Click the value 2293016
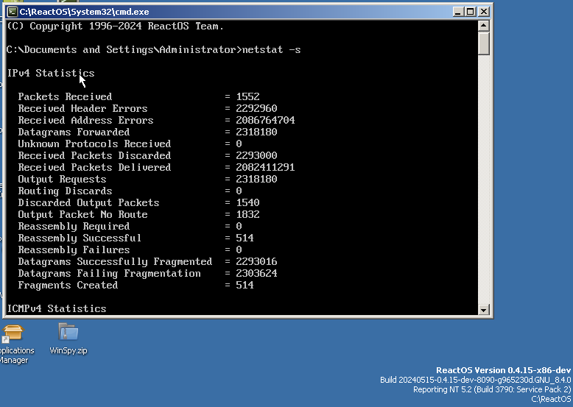573x407 pixels. 256,261
